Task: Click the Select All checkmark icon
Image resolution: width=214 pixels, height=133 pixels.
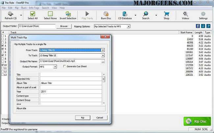Action: coord(33,14)
